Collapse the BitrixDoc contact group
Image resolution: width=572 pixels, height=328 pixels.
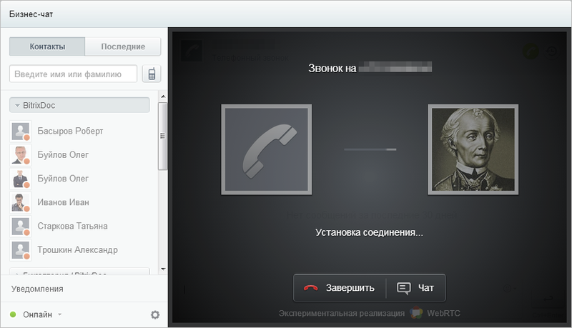pos(79,105)
